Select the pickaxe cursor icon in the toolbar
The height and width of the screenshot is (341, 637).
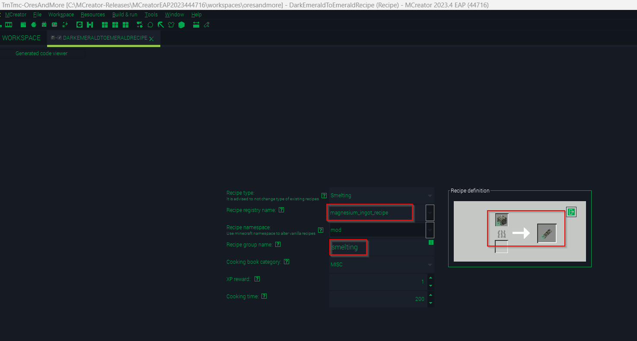[x=160, y=25]
